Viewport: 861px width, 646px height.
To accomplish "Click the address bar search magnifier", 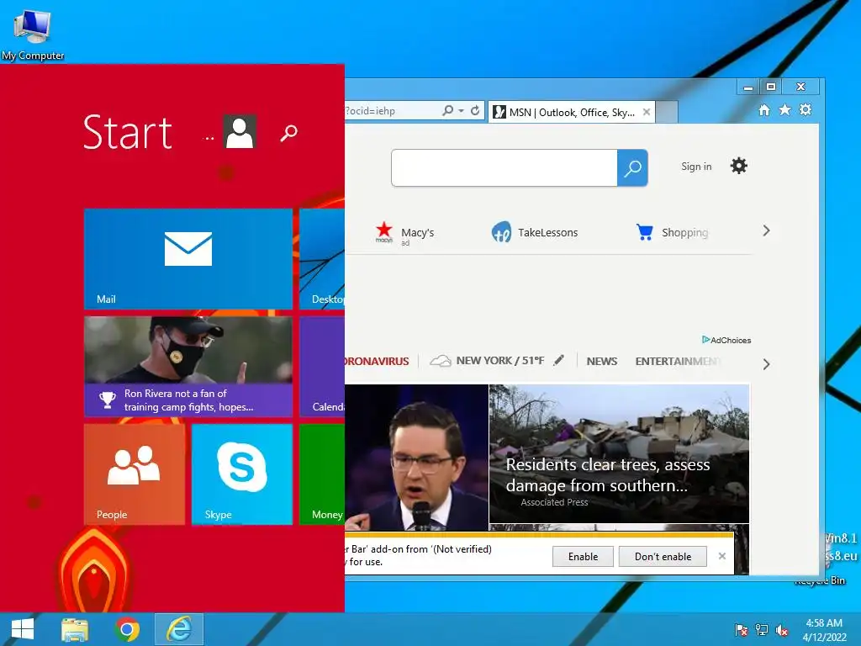I will 448,110.
